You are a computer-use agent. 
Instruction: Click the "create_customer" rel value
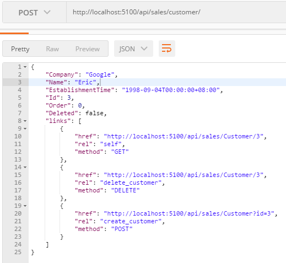(131, 221)
